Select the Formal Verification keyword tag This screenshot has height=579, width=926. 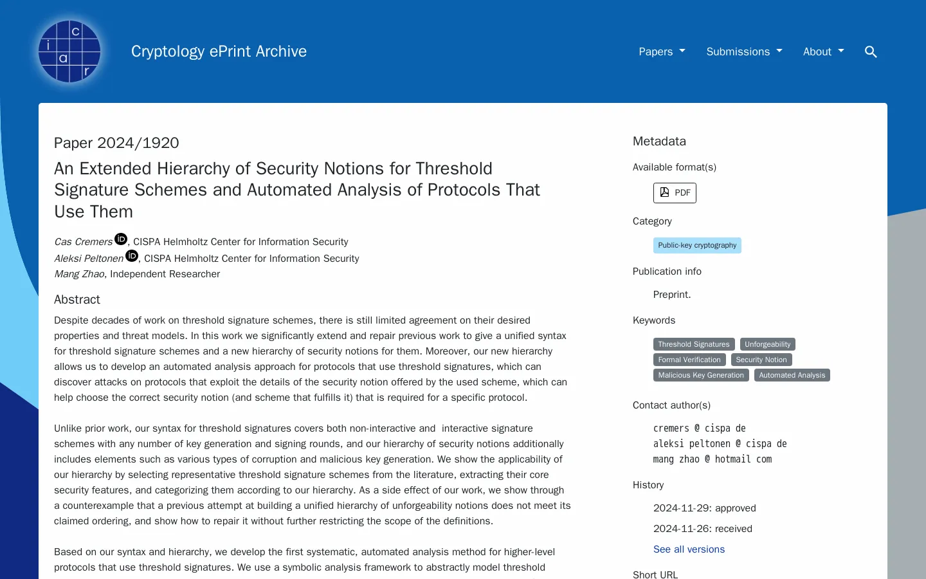point(689,360)
